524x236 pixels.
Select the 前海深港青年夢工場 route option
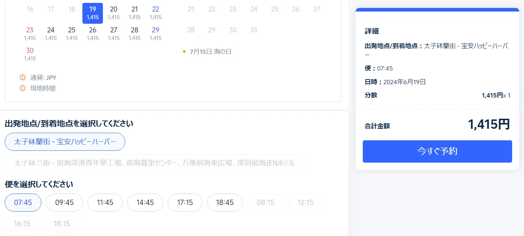pyautogui.click(x=154, y=163)
